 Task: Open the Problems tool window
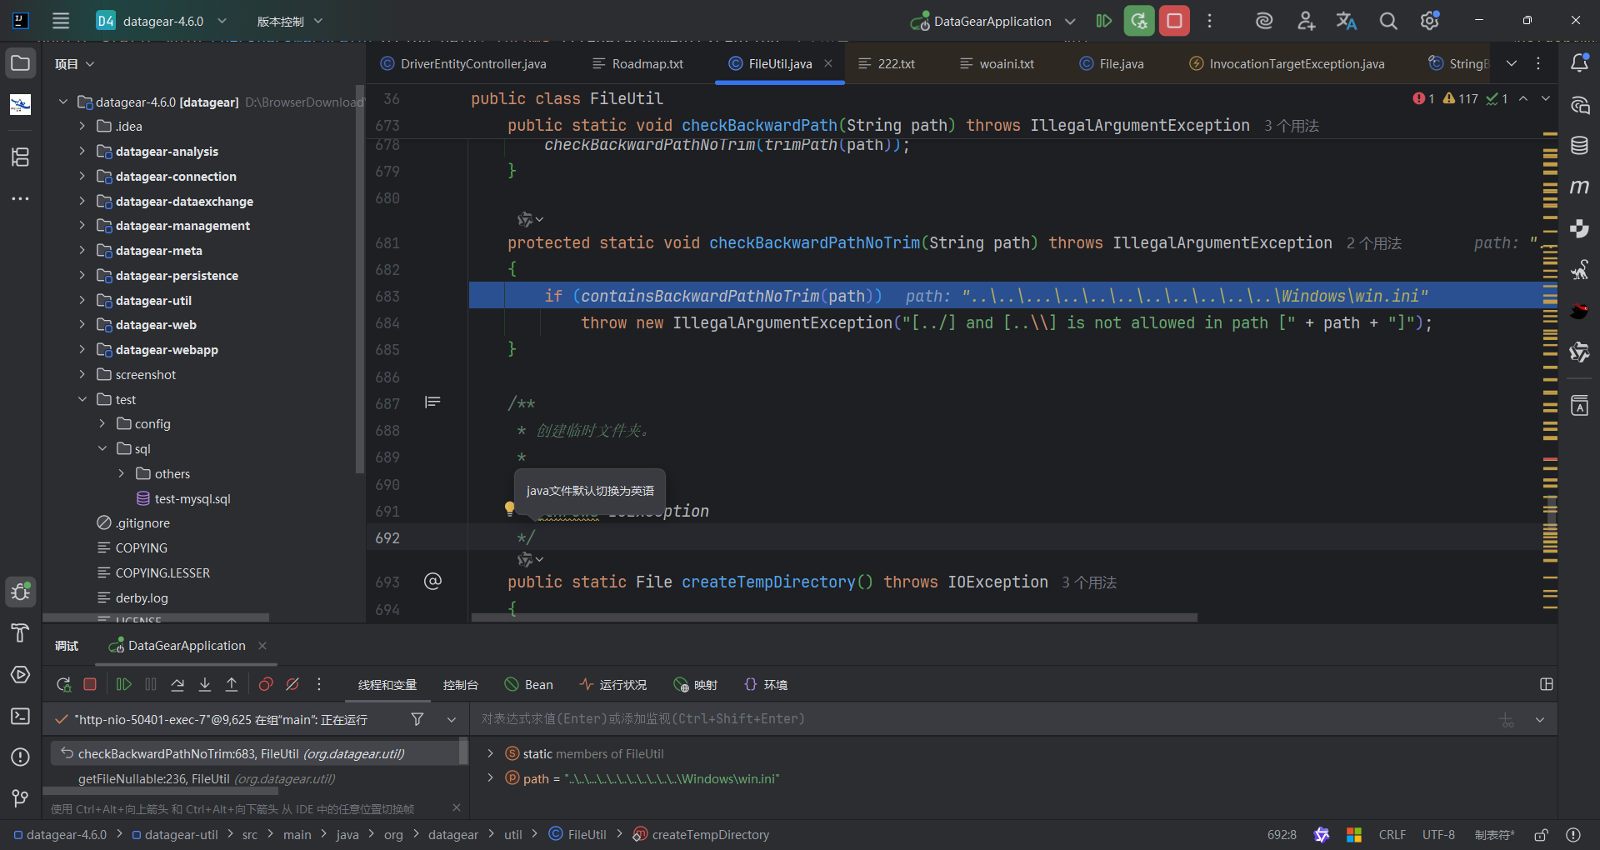tap(21, 757)
